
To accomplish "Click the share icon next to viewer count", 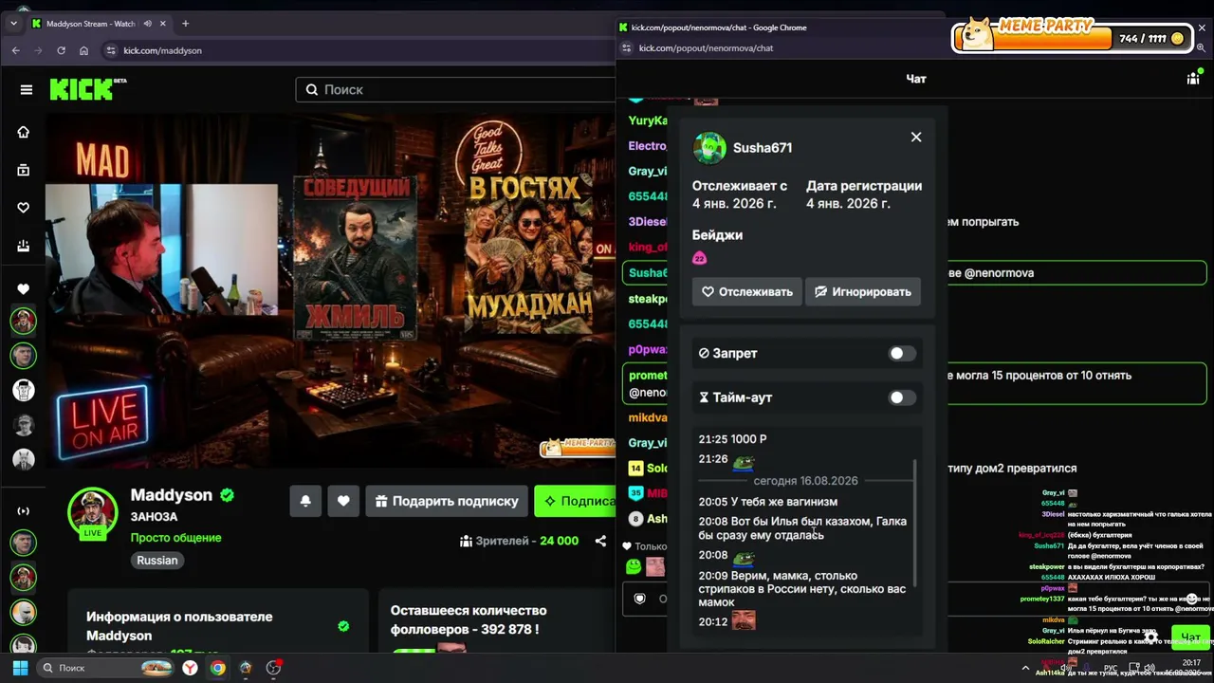I will pos(600,541).
